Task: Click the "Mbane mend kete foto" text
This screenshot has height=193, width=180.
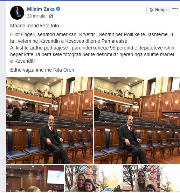Action: 35,26
